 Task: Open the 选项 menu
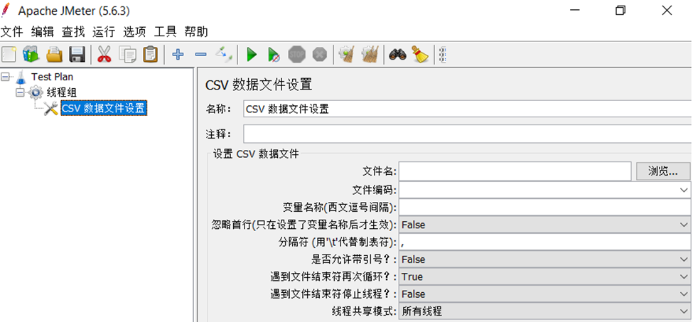[135, 32]
